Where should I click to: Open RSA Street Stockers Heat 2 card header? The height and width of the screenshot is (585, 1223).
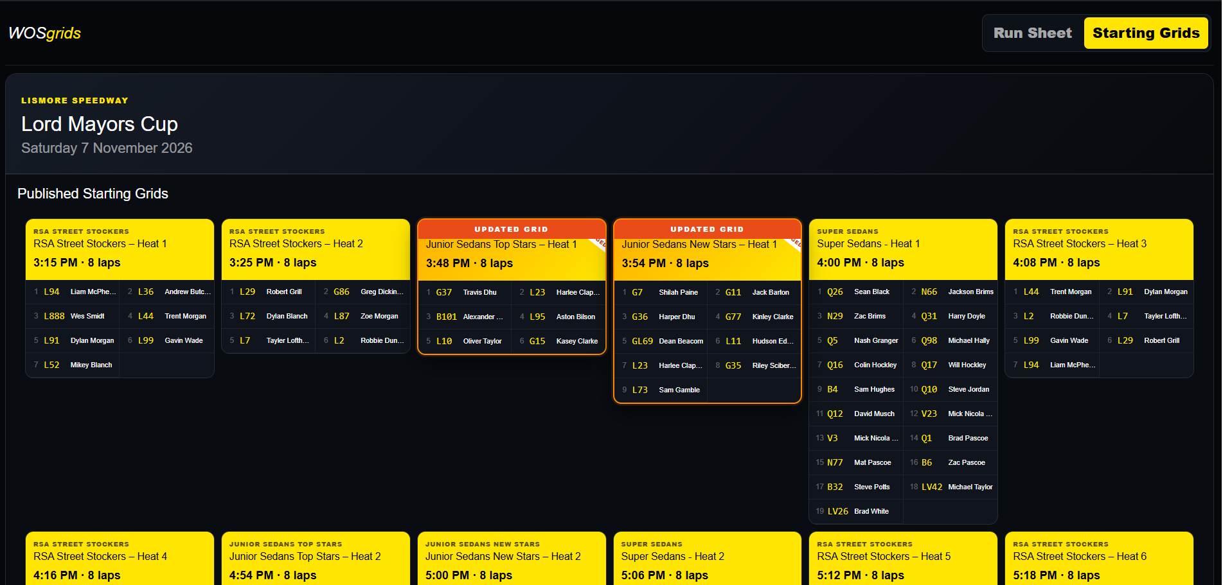[316, 250]
